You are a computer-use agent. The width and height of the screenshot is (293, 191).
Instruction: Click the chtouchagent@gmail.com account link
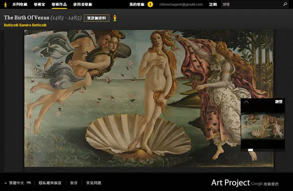(181, 4)
